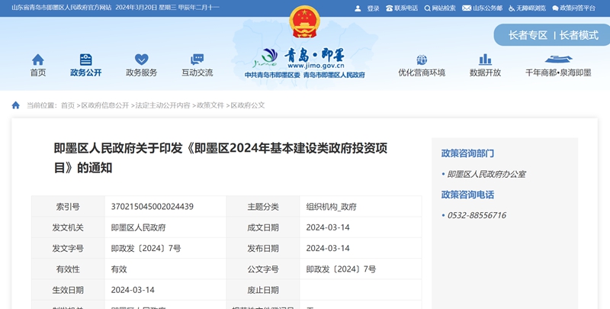Click the 首页 house icon in navigation
This screenshot has width=610, height=309.
(37, 60)
